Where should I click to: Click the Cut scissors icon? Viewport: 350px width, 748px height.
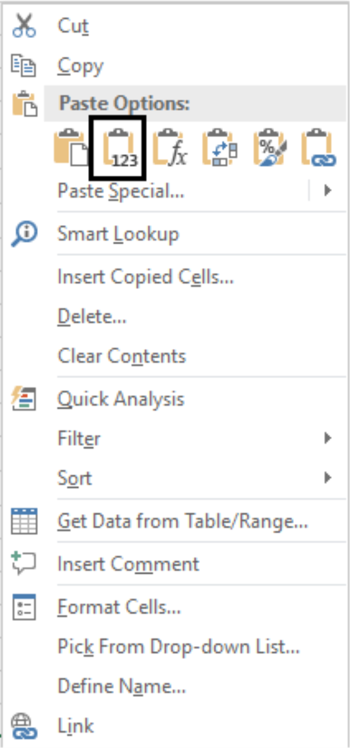pos(24,25)
